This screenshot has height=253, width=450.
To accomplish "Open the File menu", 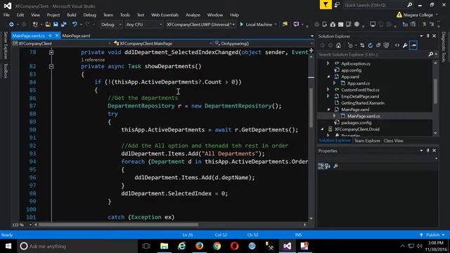I will click(6, 15).
